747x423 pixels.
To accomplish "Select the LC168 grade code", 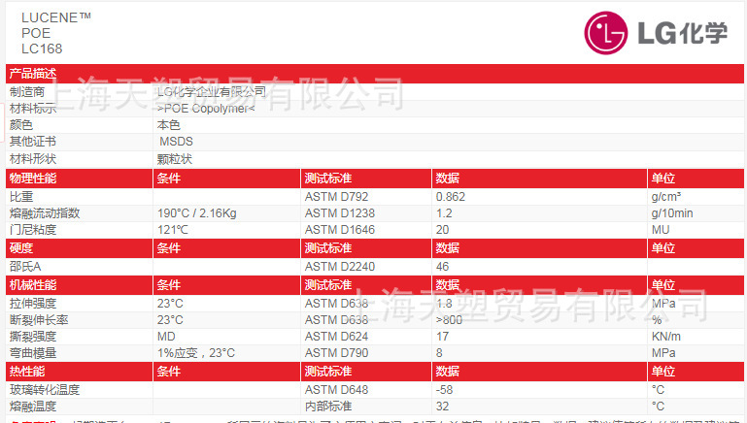I will (x=42, y=49).
